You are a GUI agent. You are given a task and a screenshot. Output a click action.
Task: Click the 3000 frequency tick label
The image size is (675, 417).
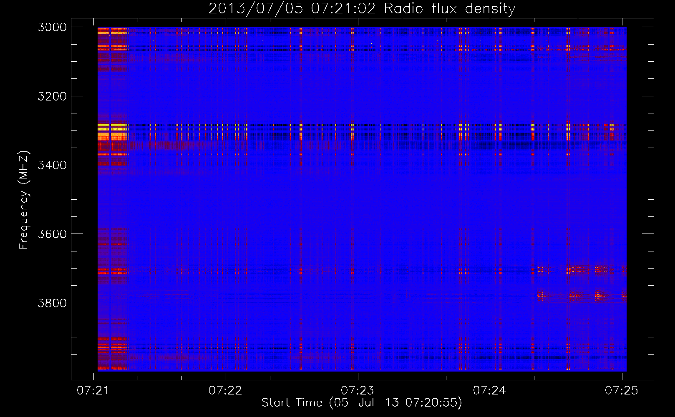coord(52,27)
